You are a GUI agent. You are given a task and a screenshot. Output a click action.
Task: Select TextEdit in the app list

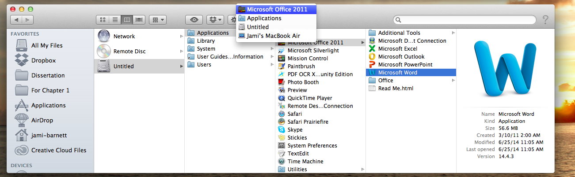[x=320, y=153]
